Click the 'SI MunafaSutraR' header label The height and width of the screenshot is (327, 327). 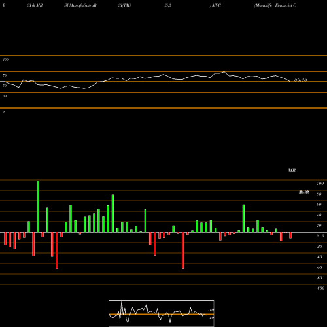point(80,5)
